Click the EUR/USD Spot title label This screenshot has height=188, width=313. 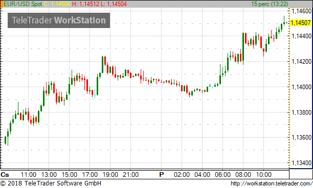click(x=23, y=4)
